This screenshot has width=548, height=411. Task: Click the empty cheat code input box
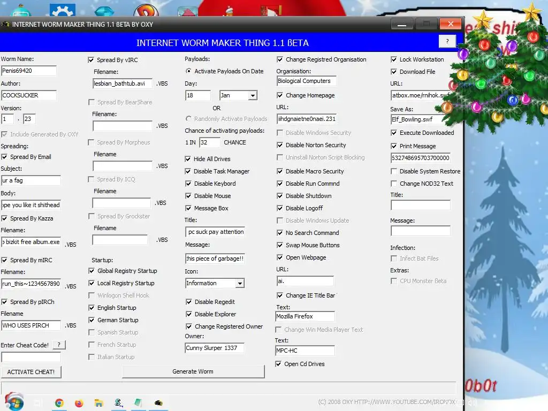pyautogui.click(x=31, y=357)
